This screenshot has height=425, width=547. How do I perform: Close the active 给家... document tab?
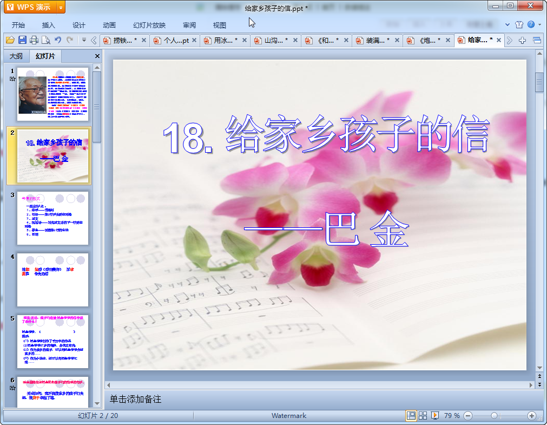tap(499, 40)
